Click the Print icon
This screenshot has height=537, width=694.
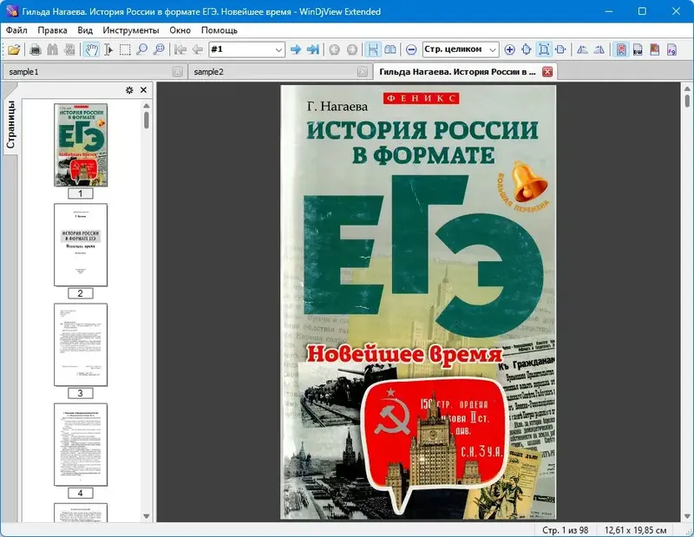(x=36, y=49)
